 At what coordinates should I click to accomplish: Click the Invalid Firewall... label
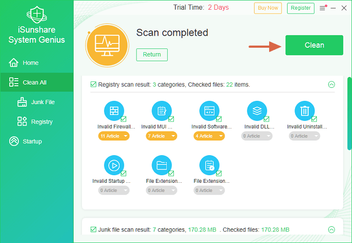(x=116, y=127)
